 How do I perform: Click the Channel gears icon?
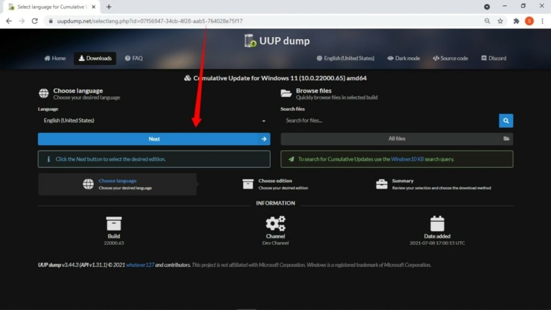pos(275,222)
